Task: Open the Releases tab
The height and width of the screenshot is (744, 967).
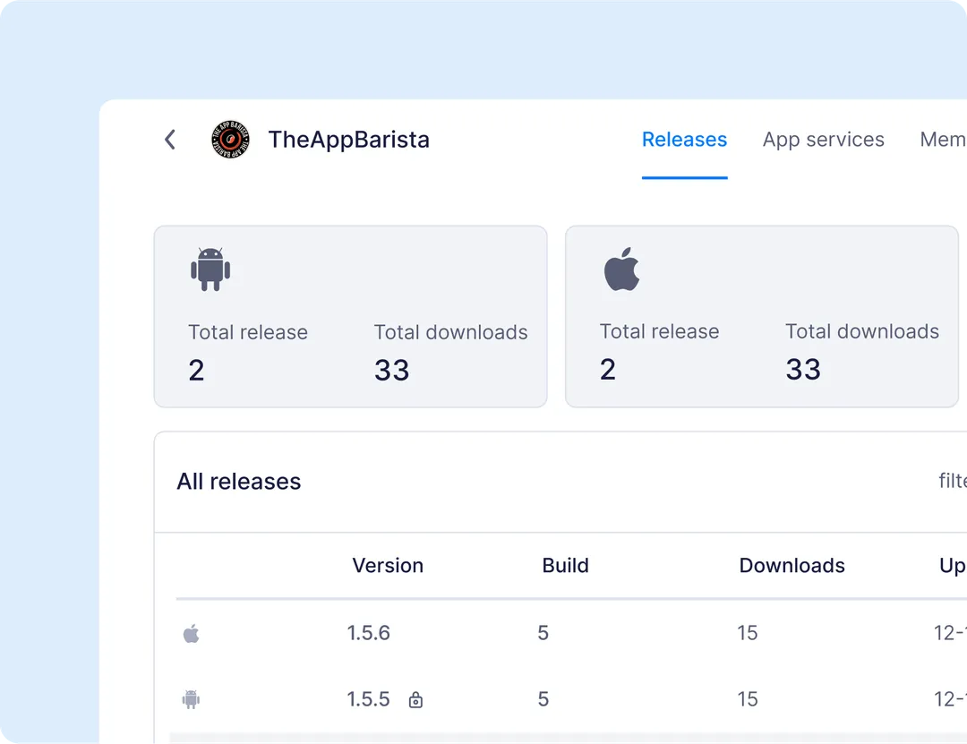Action: coord(685,140)
